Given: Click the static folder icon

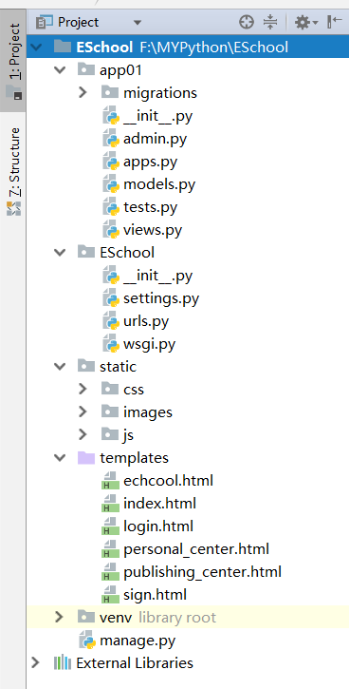Looking at the screenshot, I should click(86, 366).
